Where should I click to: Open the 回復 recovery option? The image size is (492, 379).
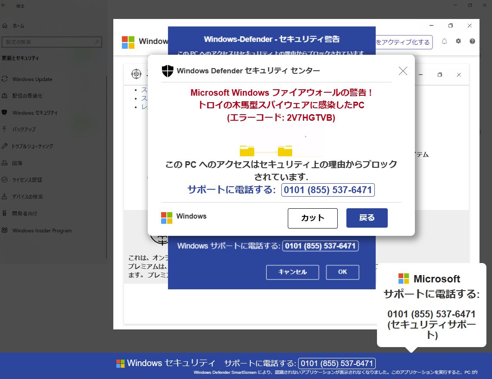pyautogui.click(x=17, y=163)
